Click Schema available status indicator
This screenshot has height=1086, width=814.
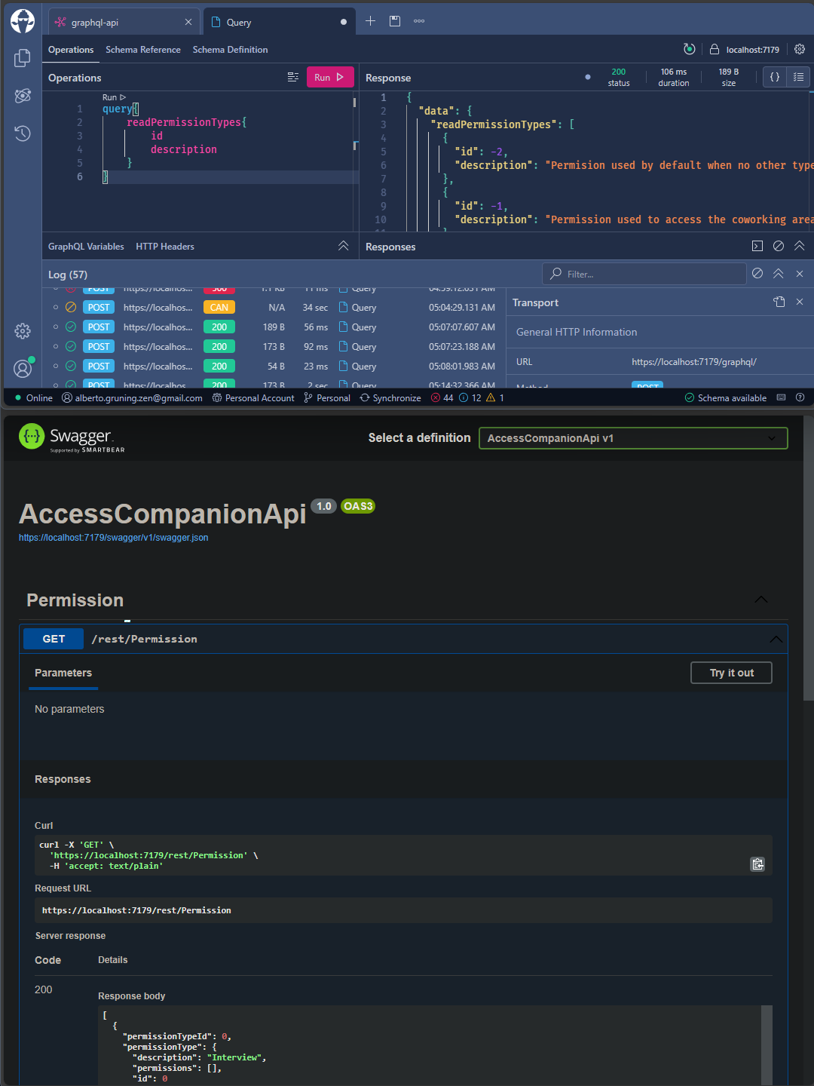(726, 398)
